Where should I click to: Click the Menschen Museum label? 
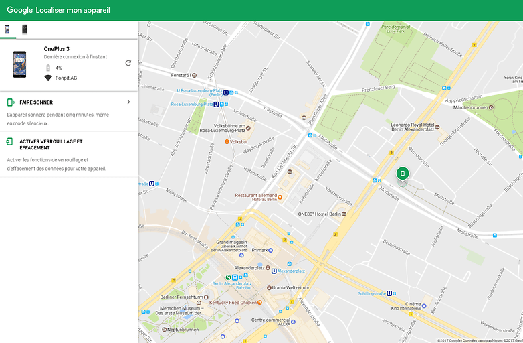pyautogui.click(x=180, y=311)
